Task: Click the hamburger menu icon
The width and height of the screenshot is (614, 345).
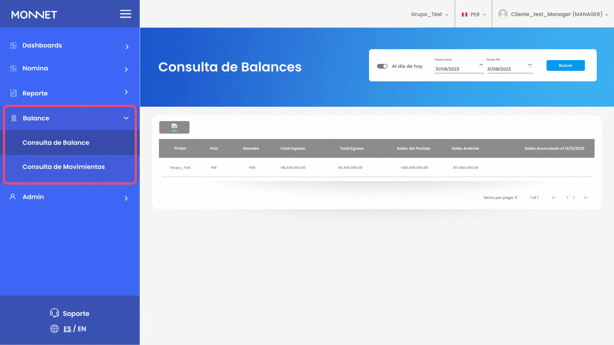Action: click(x=125, y=14)
